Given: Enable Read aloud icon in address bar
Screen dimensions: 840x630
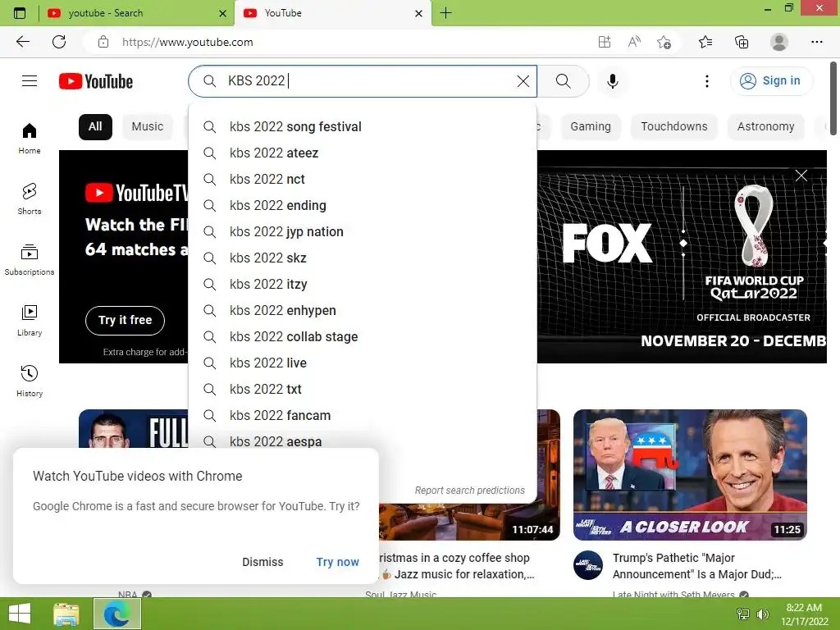Looking at the screenshot, I should pyautogui.click(x=634, y=42).
